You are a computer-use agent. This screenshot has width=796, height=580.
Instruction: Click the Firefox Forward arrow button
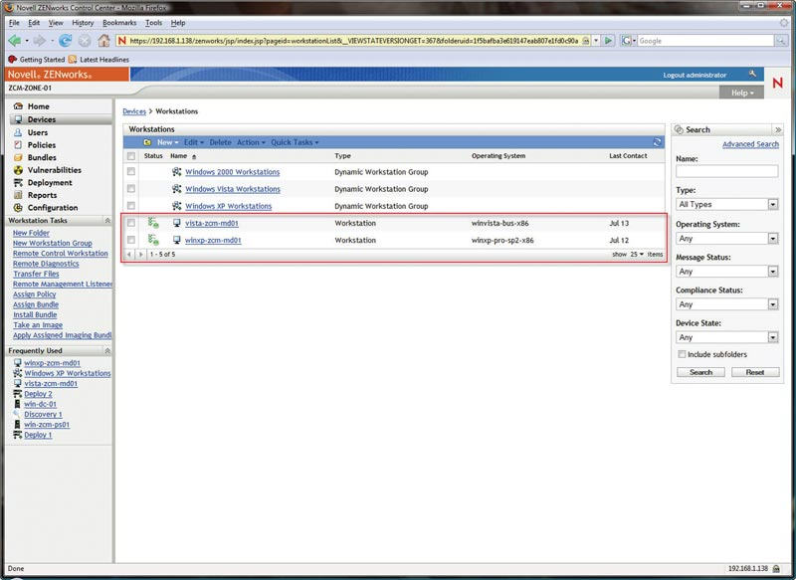[x=39, y=41]
